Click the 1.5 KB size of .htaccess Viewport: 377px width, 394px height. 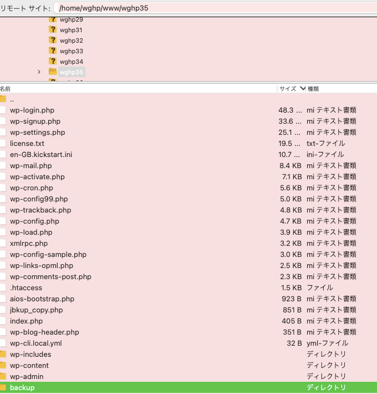[x=292, y=287]
